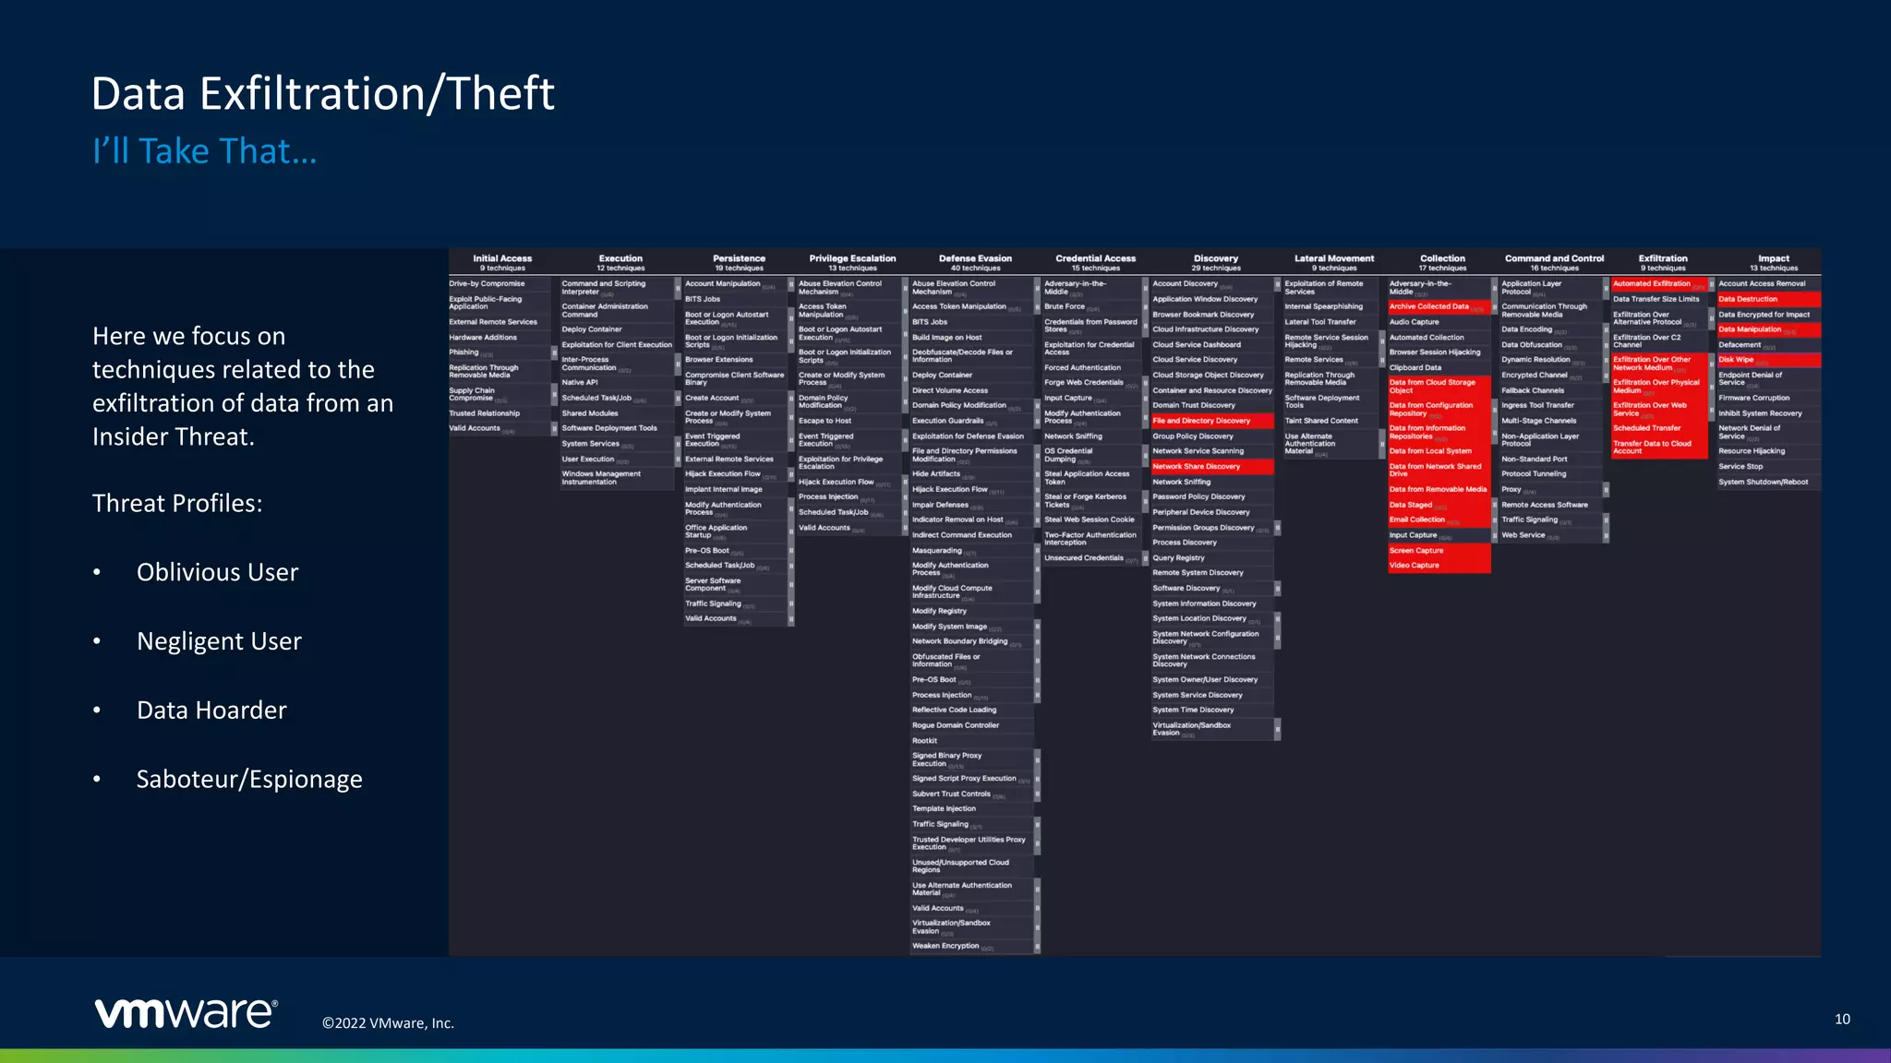Image resolution: width=1891 pixels, height=1063 pixels.
Task: Click the slide title Data Exfiltration/Theft
Action: 323,93
